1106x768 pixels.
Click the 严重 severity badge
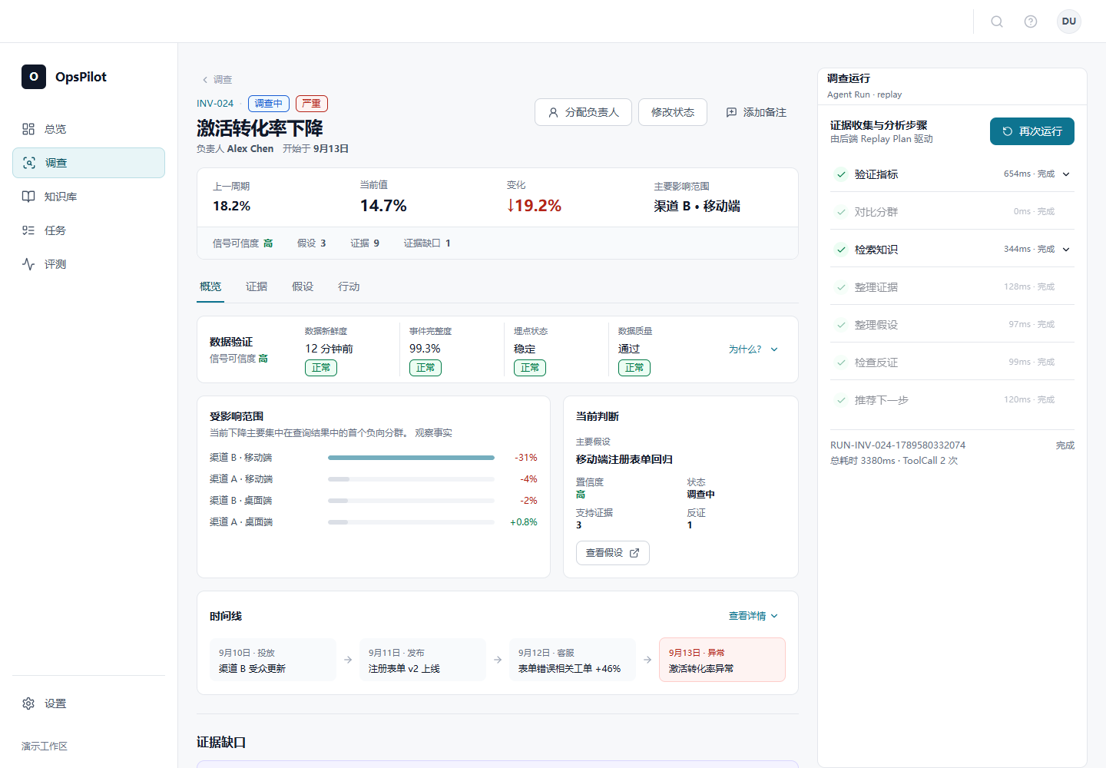(312, 104)
